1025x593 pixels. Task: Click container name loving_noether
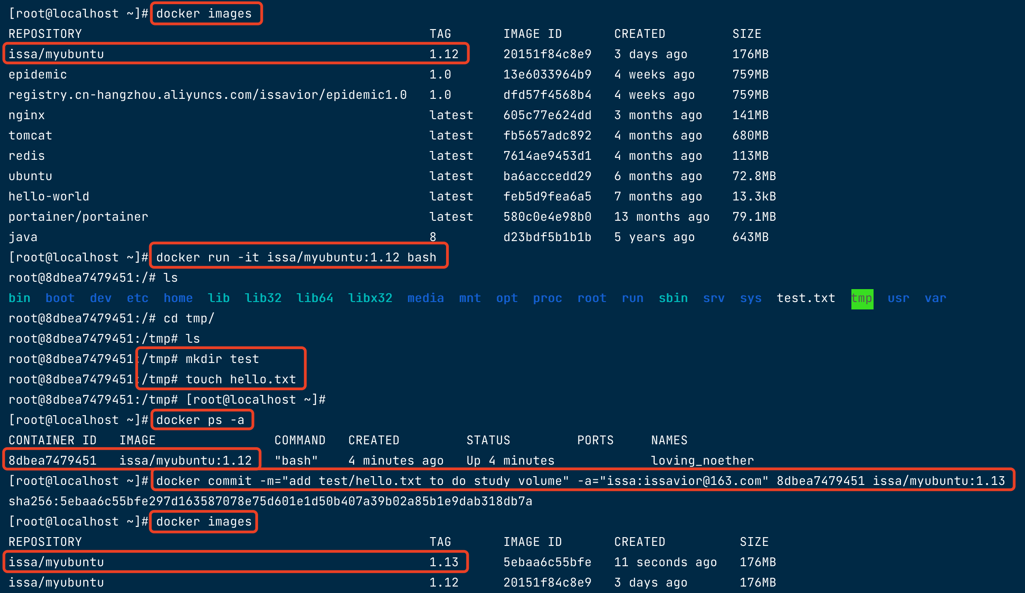(703, 460)
